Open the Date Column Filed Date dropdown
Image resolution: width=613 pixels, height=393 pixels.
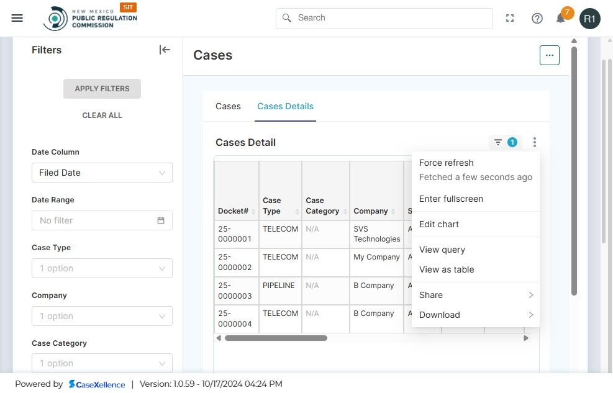102,173
